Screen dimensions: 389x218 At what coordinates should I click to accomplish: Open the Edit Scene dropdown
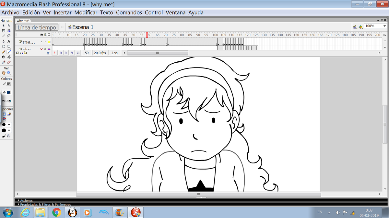point(355,27)
